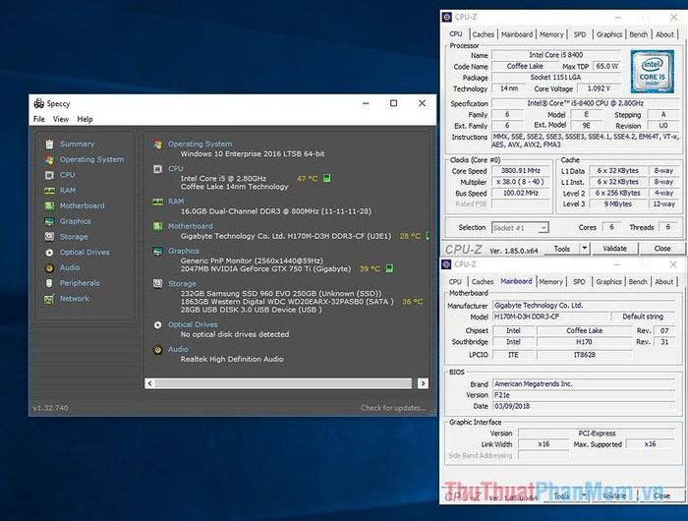The image size is (688, 521).
Task: Open the View menu in Speccy
Action: (61, 119)
